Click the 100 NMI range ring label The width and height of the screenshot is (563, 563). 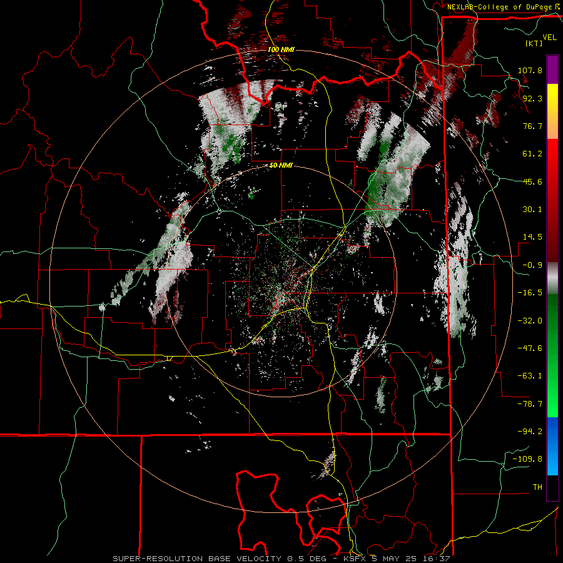(281, 49)
